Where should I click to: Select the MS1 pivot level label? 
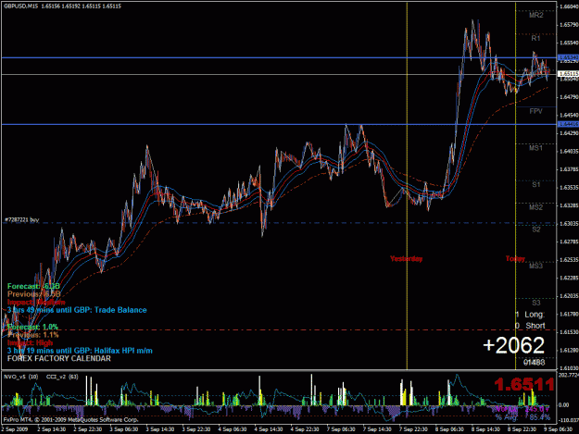(x=535, y=148)
